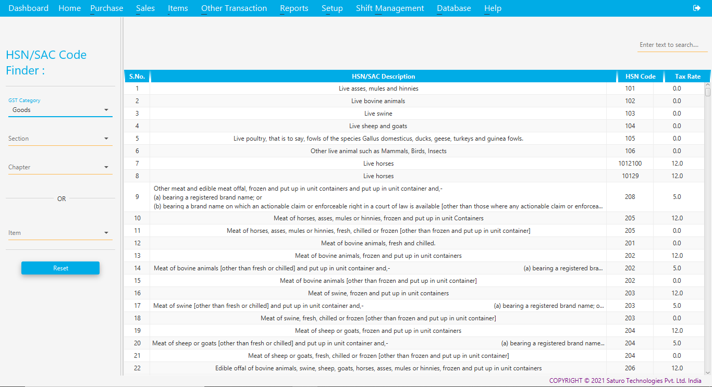The image size is (712, 387).
Task: Open the Purchase menu
Action: tap(106, 8)
